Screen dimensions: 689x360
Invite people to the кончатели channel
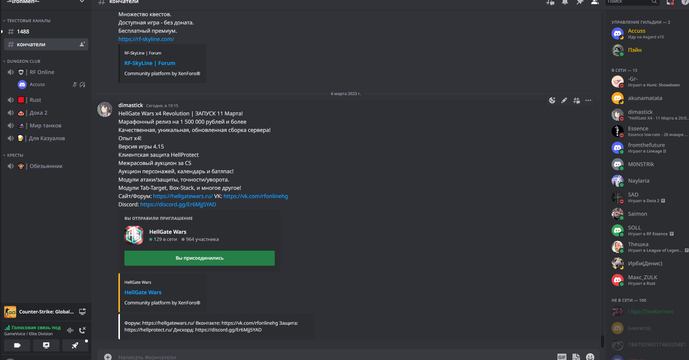pyautogui.click(x=82, y=44)
